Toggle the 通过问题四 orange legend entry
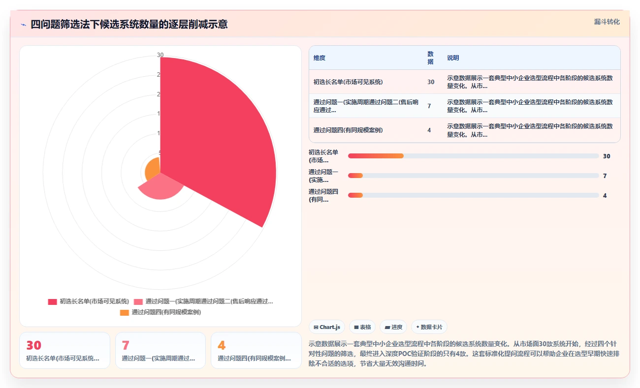The image size is (640, 388). [160, 312]
